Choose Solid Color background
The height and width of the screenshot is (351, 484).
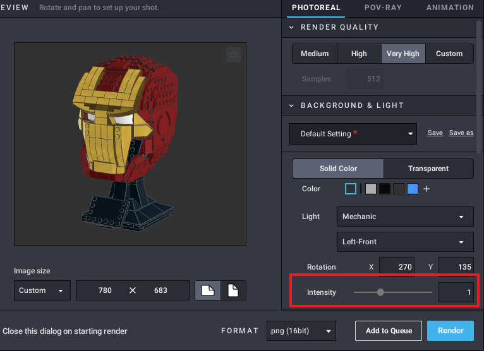tap(338, 169)
